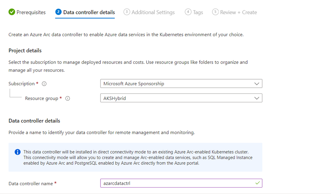Viewport: 331px width, 194px height.
Task: Focus the Data controller name input field
Action: click(x=181, y=183)
